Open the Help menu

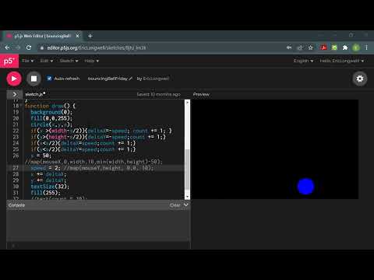(91, 61)
